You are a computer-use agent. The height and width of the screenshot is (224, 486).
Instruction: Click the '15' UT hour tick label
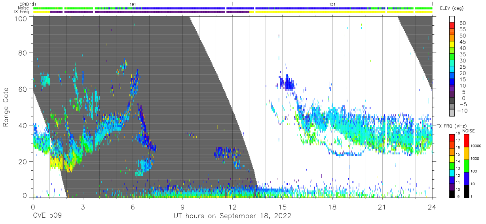coord(282,207)
